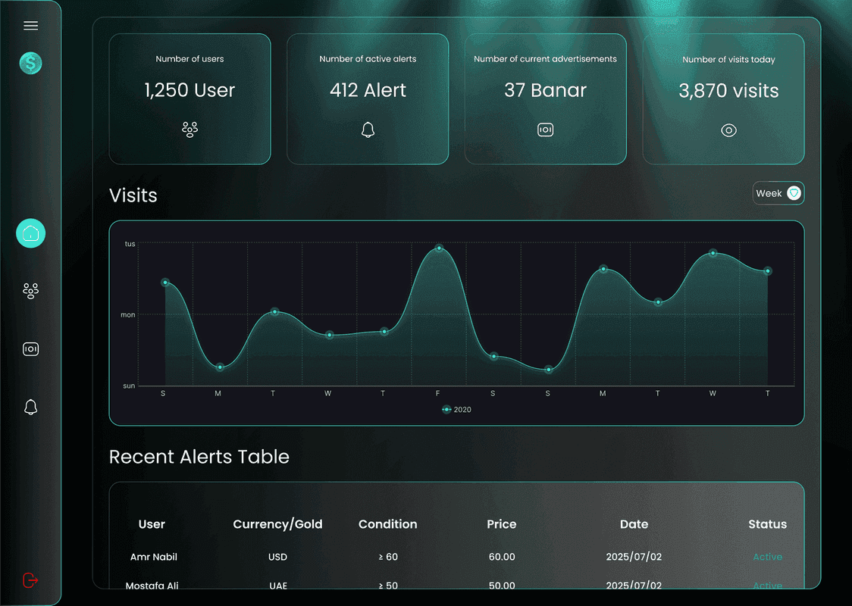Click the Date column header
This screenshot has height=606, width=852.
point(634,524)
